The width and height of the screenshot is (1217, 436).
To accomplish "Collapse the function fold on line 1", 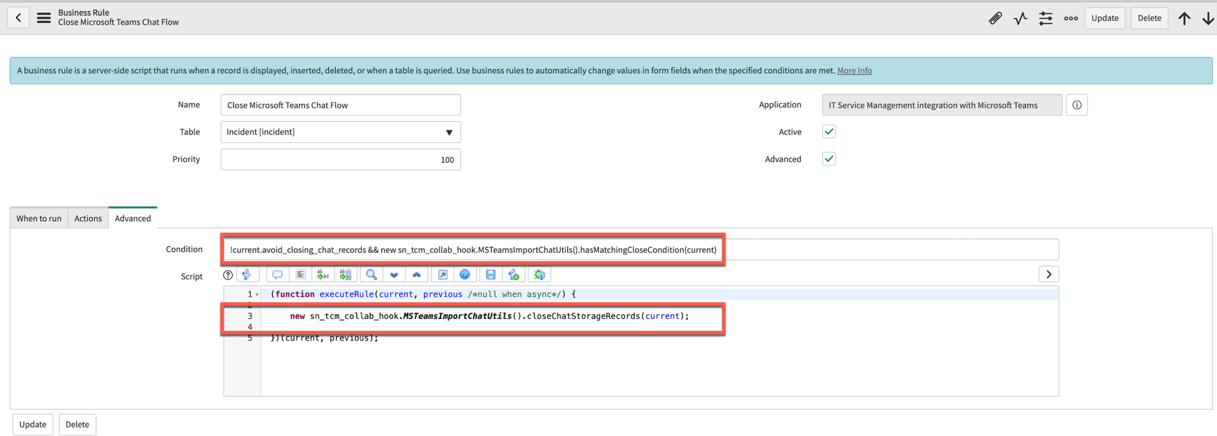I will click(257, 295).
